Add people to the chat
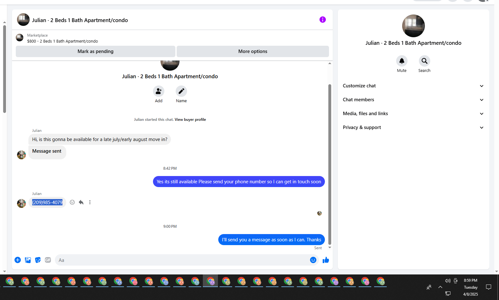The width and height of the screenshot is (499, 300). [159, 91]
